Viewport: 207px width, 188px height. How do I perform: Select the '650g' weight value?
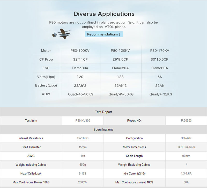point(83,165)
